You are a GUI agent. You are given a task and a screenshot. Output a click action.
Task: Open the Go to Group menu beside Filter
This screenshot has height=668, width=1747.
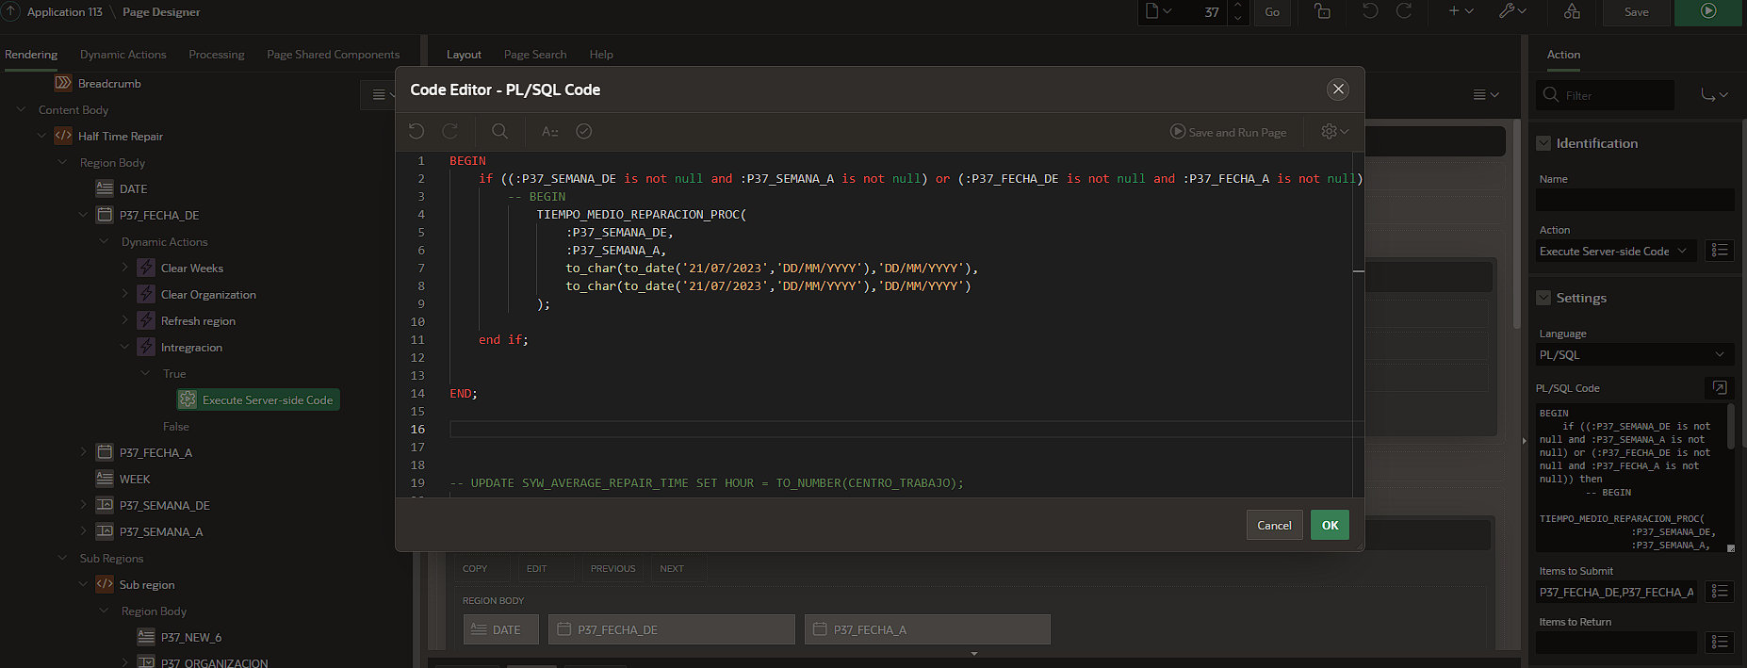[x=1714, y=95]
